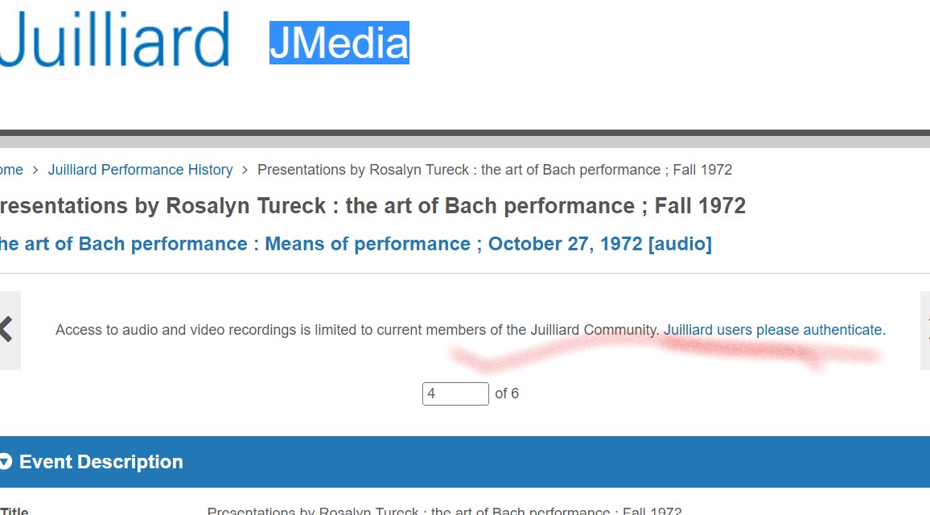This screenshot has height=515, width=930.
Task: Open the Juilliard Performance History breadcrumb
Action: pyautogui.click(x=140, y=170)
